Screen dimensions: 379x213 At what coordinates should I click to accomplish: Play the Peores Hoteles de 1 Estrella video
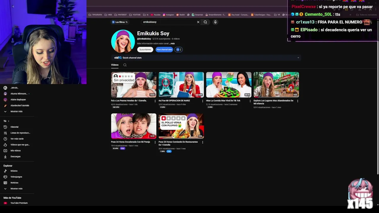[x=134, y=85]
